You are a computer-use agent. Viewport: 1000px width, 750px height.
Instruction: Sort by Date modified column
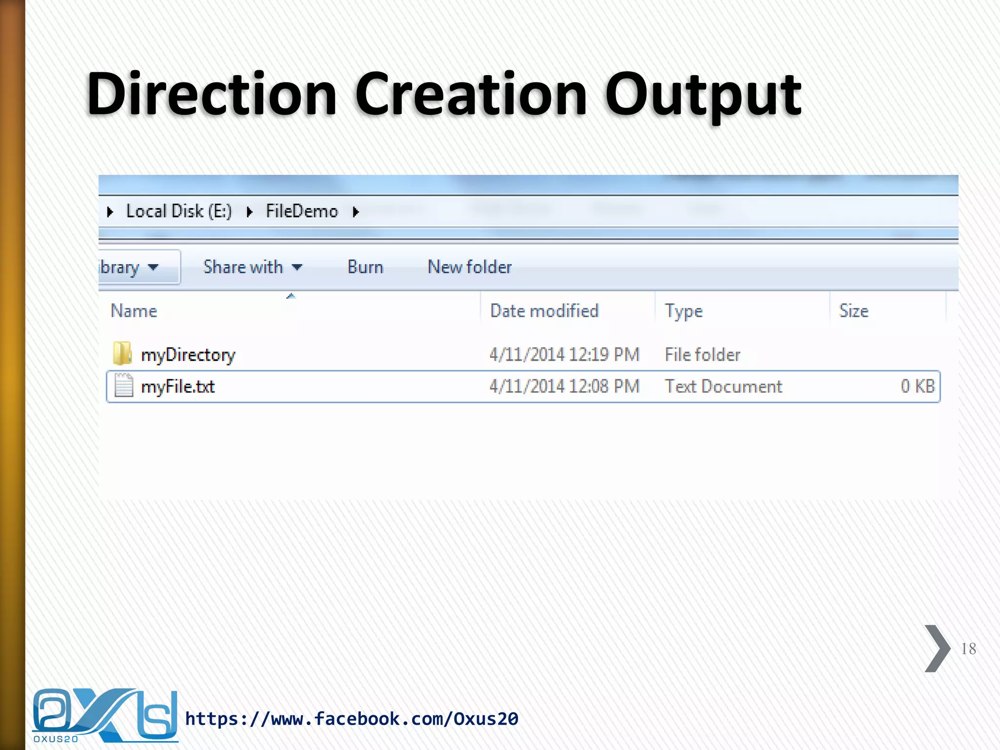pyautogui.click(x=544, y=311)
